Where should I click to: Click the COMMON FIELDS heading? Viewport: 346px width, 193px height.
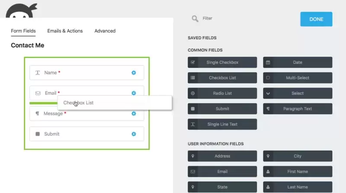pyautogui.click(x=205, y=50)
